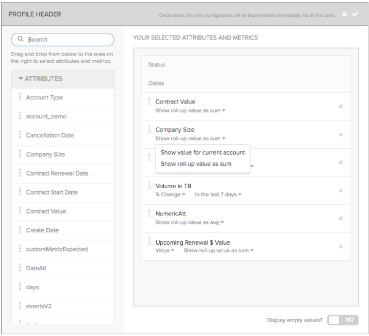369x336 pixels.
Task: Remove NumericAtt from selected list
Action: (x=341, y=219)
